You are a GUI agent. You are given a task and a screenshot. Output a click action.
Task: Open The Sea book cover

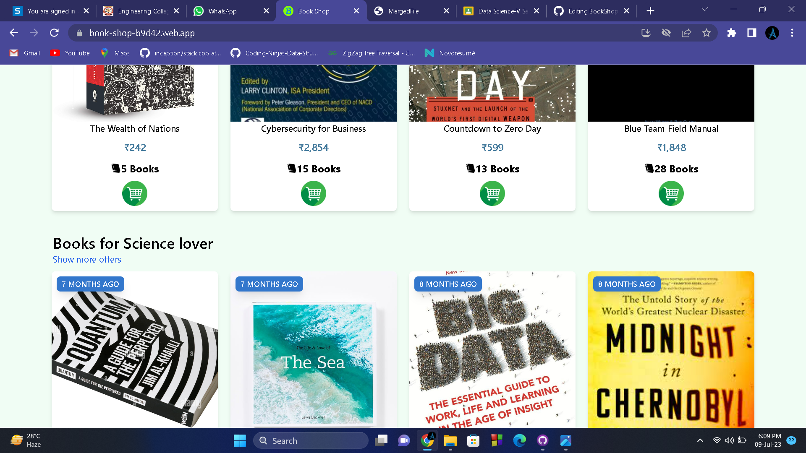point(313,363)
